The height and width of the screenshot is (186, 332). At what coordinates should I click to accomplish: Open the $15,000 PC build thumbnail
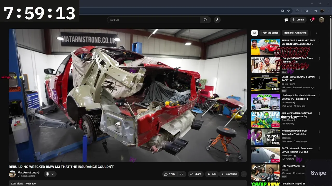coord(266,102)
